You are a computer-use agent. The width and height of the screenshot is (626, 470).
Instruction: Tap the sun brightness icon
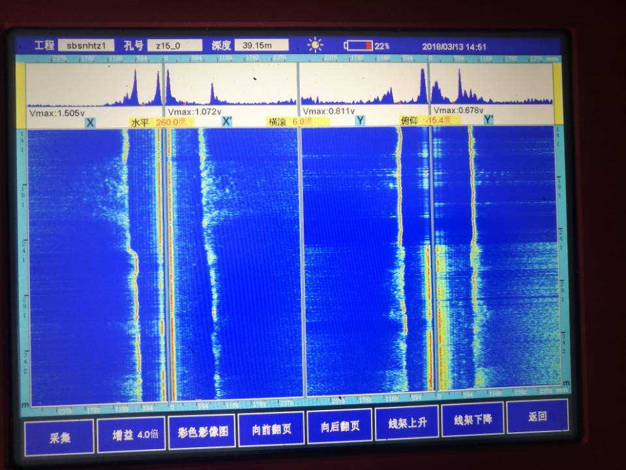point(316,45)
